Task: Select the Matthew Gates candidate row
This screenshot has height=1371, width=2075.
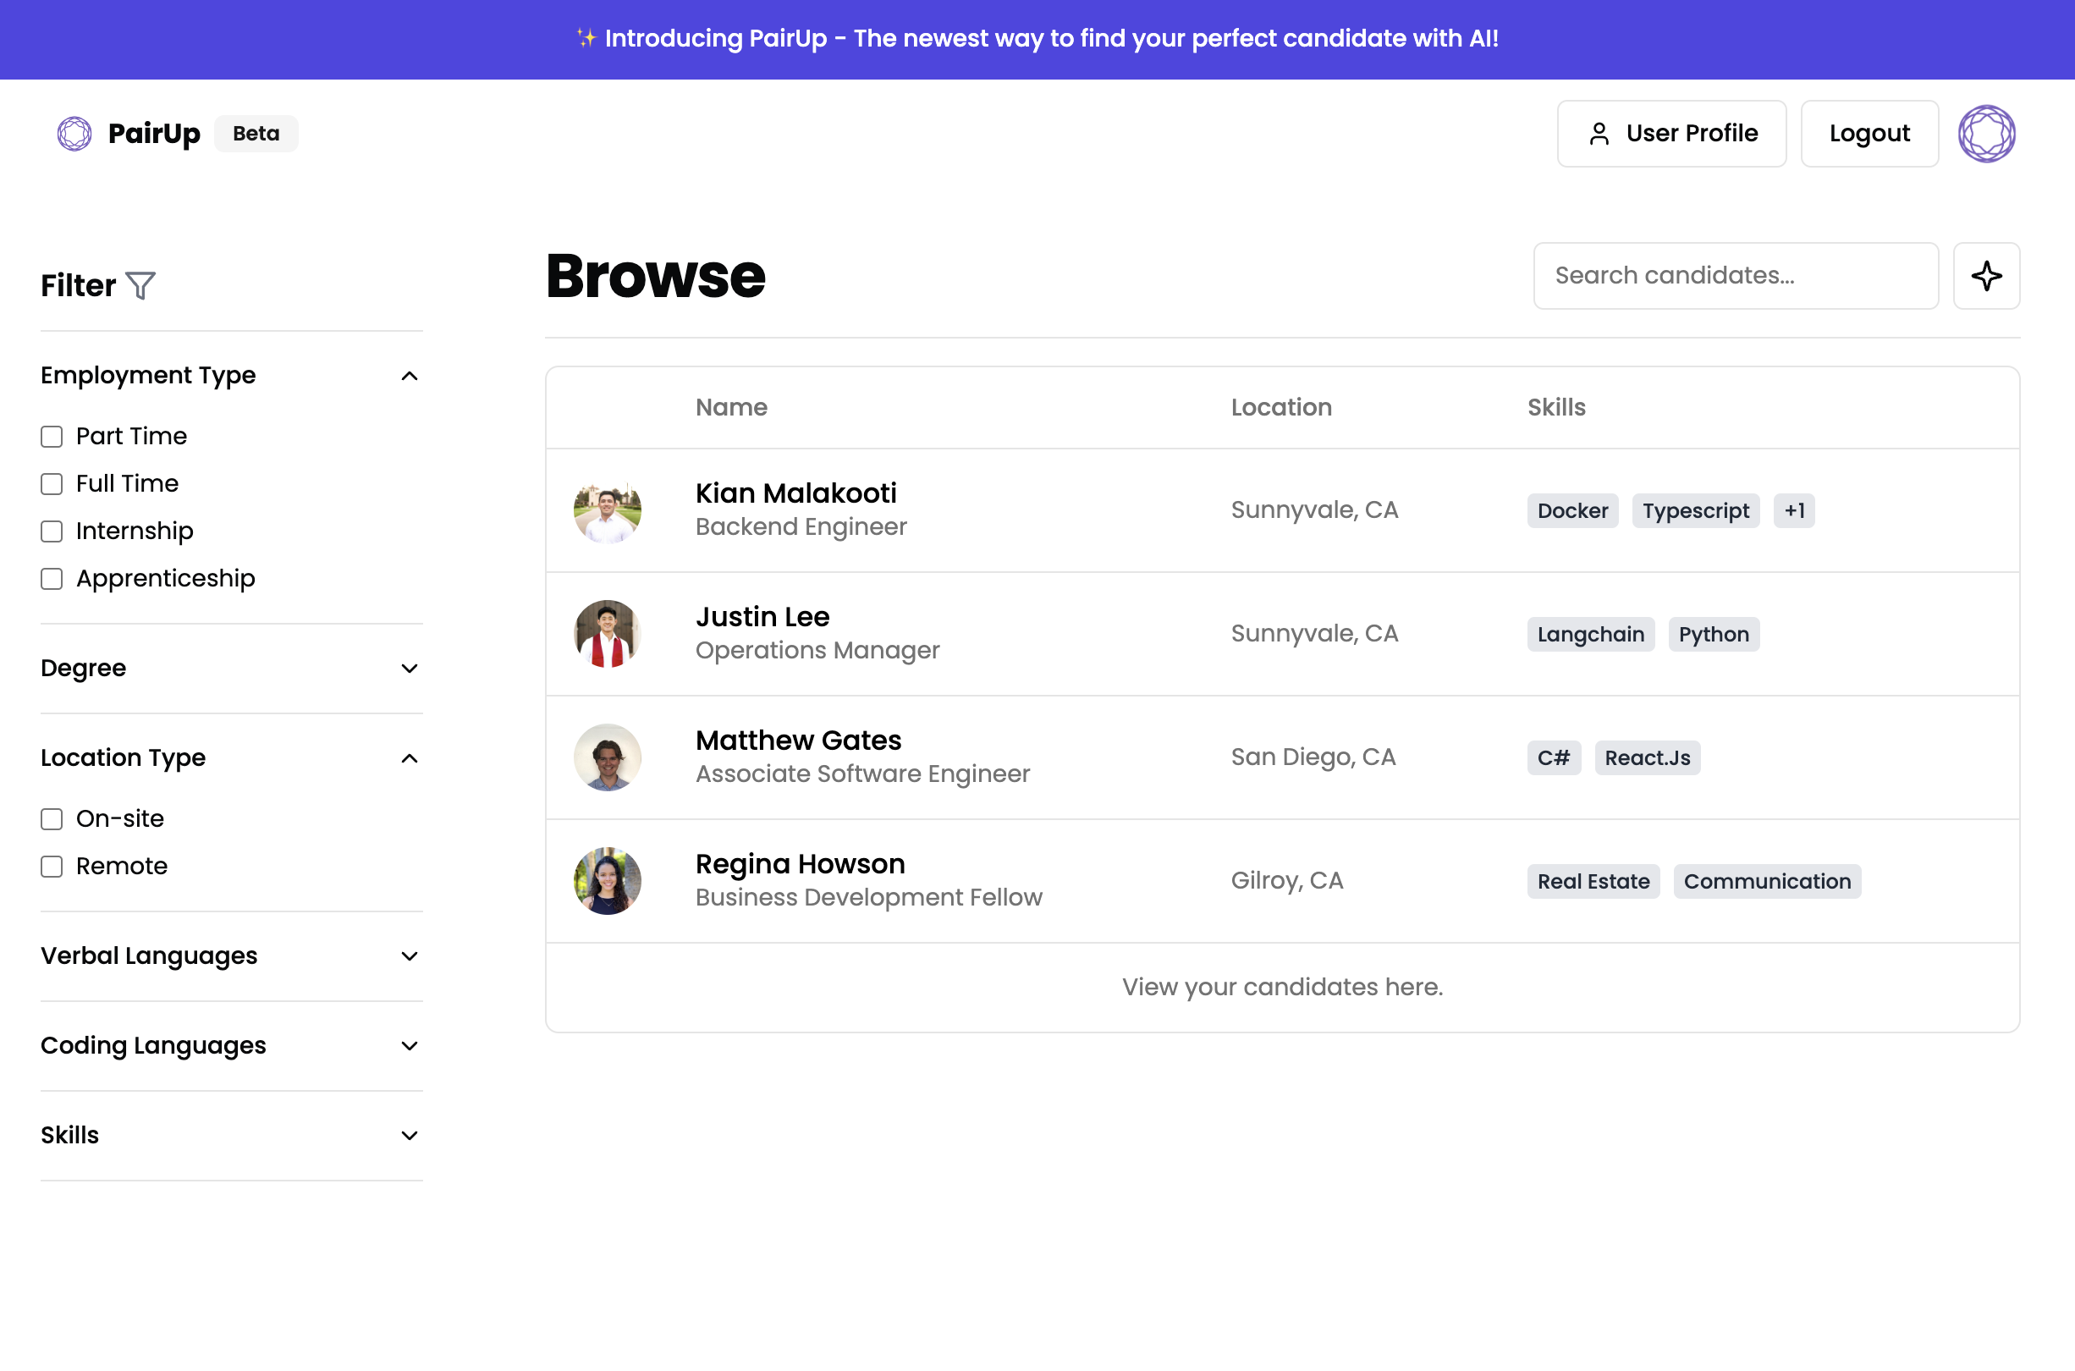Action: tap(961, 757)
